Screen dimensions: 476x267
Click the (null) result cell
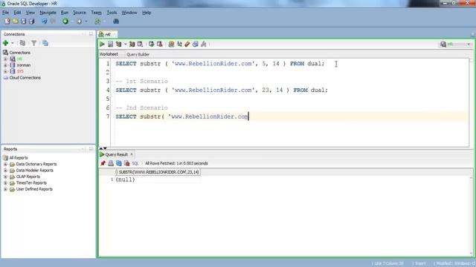click(x=126, y=179)
